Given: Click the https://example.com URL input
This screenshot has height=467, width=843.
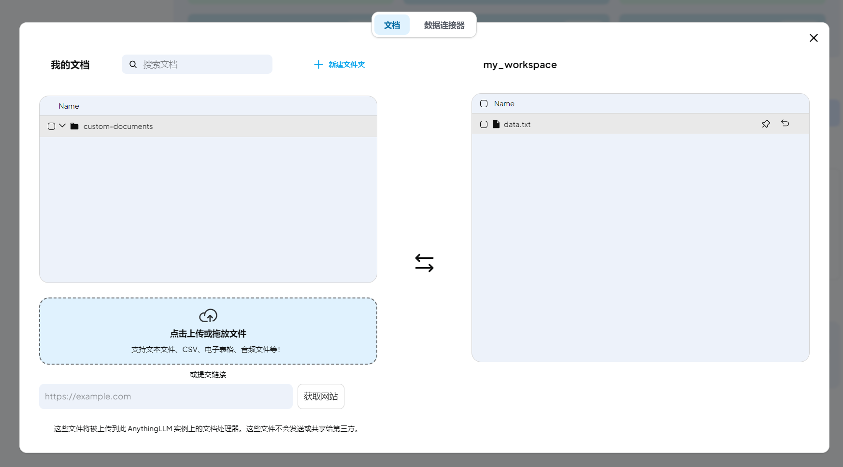Looking at the screenshot, I should point(166,396).
